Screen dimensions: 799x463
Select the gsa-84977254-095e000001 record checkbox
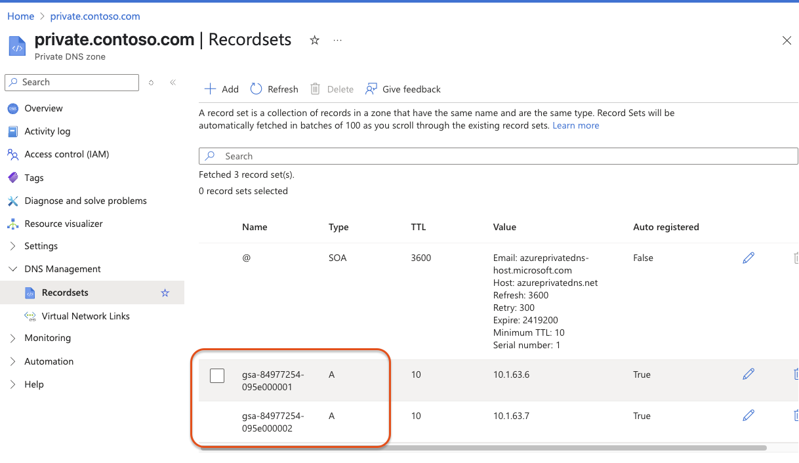(217, 376)
